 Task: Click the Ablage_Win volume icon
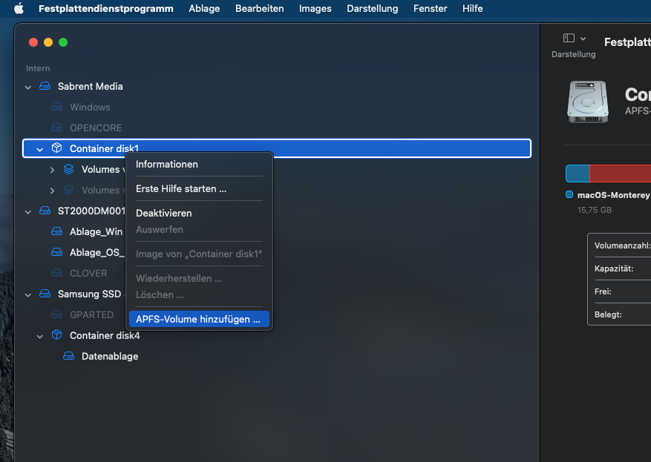point(57,231)
